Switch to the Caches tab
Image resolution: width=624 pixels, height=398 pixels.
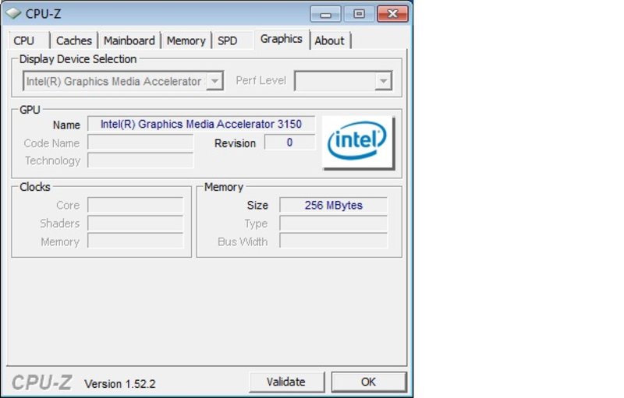pos(74,41)
